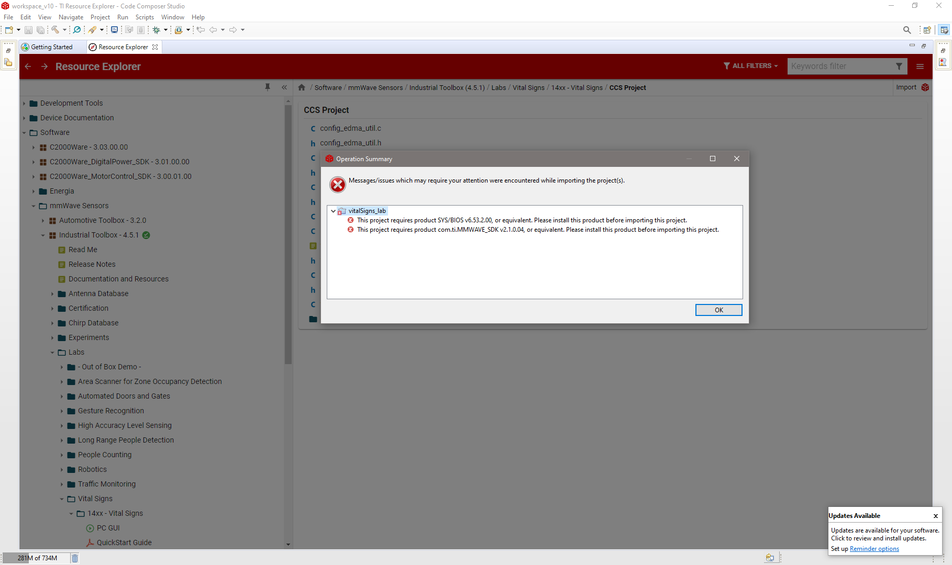Expand the Automotive Toolbox - 3.2.0 node
This screenshot has width=952, height=565.
[x=43, y=221]
